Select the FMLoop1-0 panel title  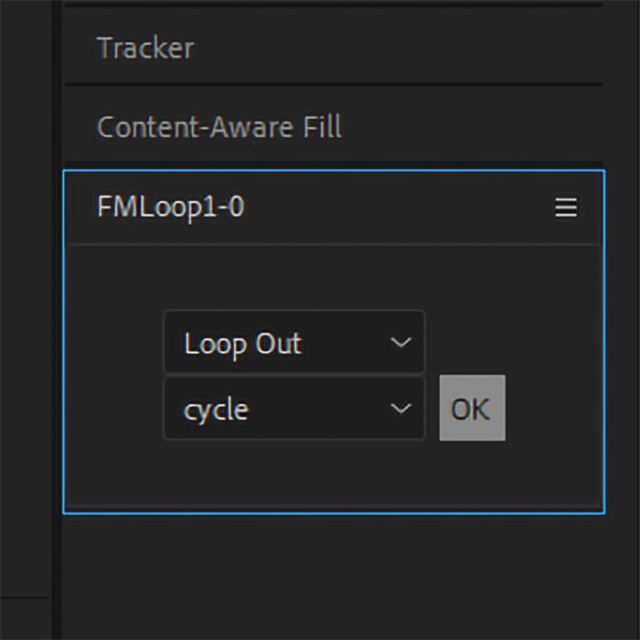(170, 208)
